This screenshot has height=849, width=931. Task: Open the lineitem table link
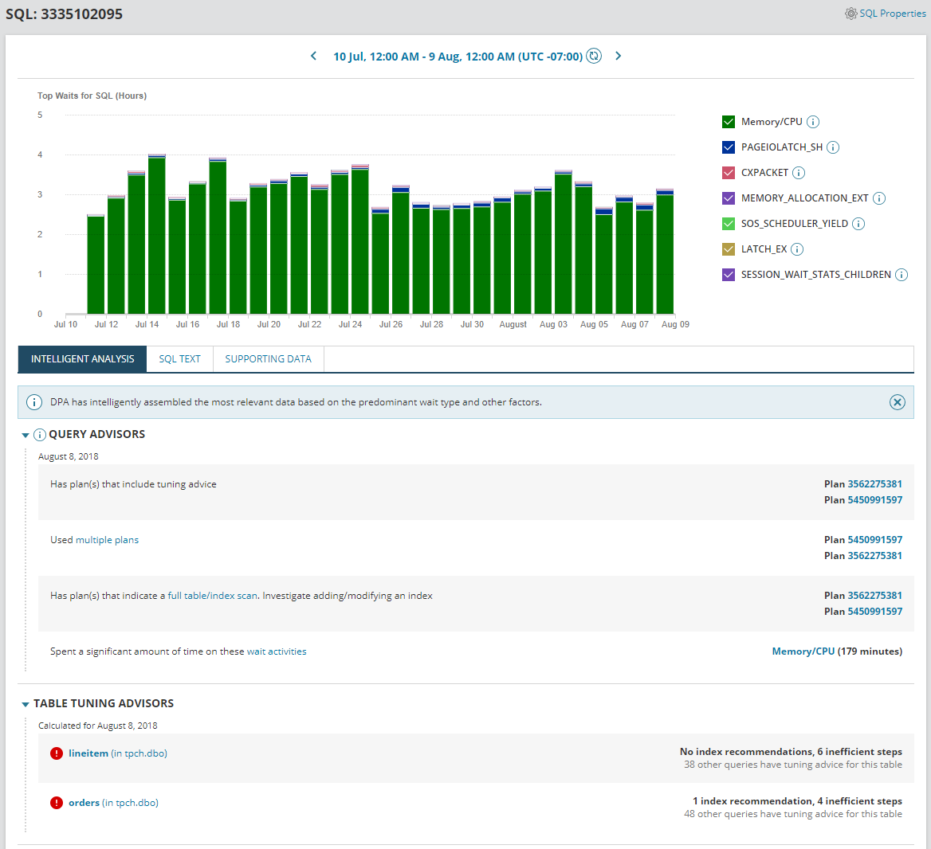[x=88, y=753]
